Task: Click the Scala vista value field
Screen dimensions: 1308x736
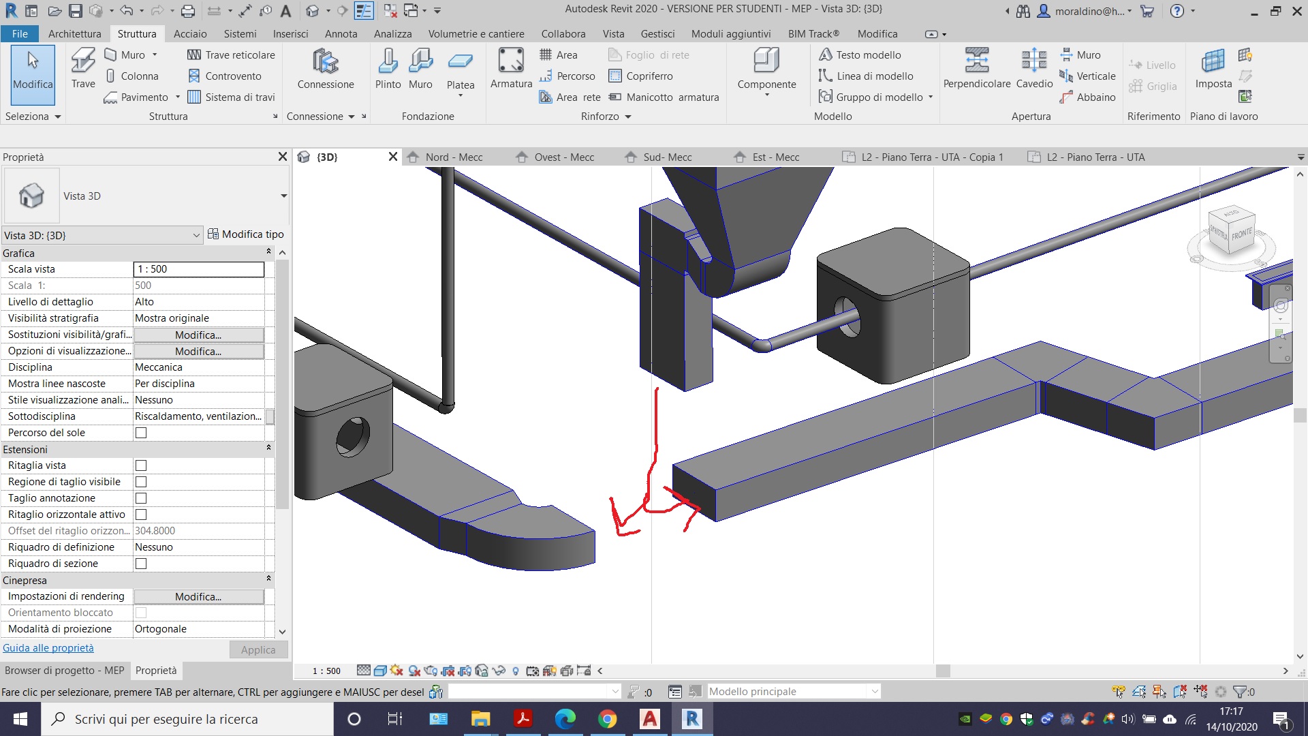Action: (198, 269)
